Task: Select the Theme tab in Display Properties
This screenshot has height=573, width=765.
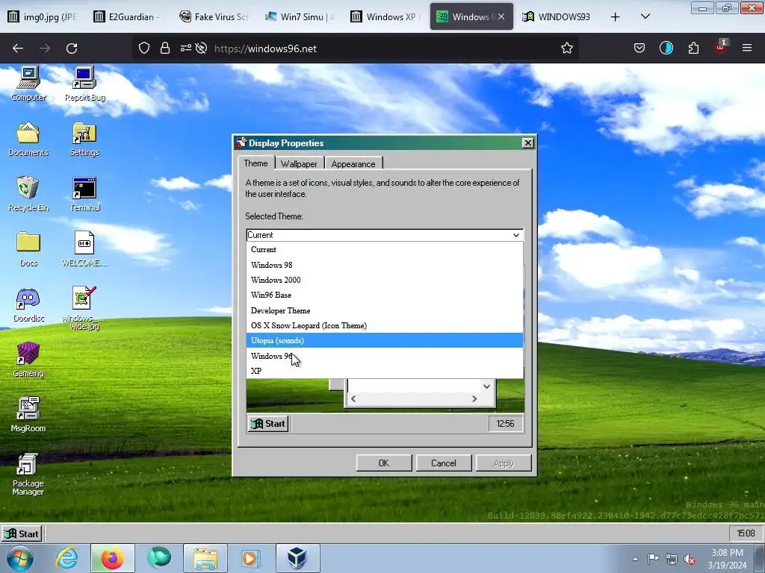Action: 255,163
